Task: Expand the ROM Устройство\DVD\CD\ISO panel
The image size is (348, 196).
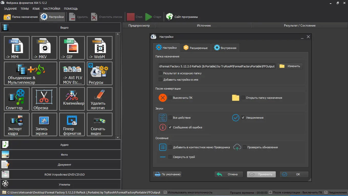Action: tap(60, 175)
